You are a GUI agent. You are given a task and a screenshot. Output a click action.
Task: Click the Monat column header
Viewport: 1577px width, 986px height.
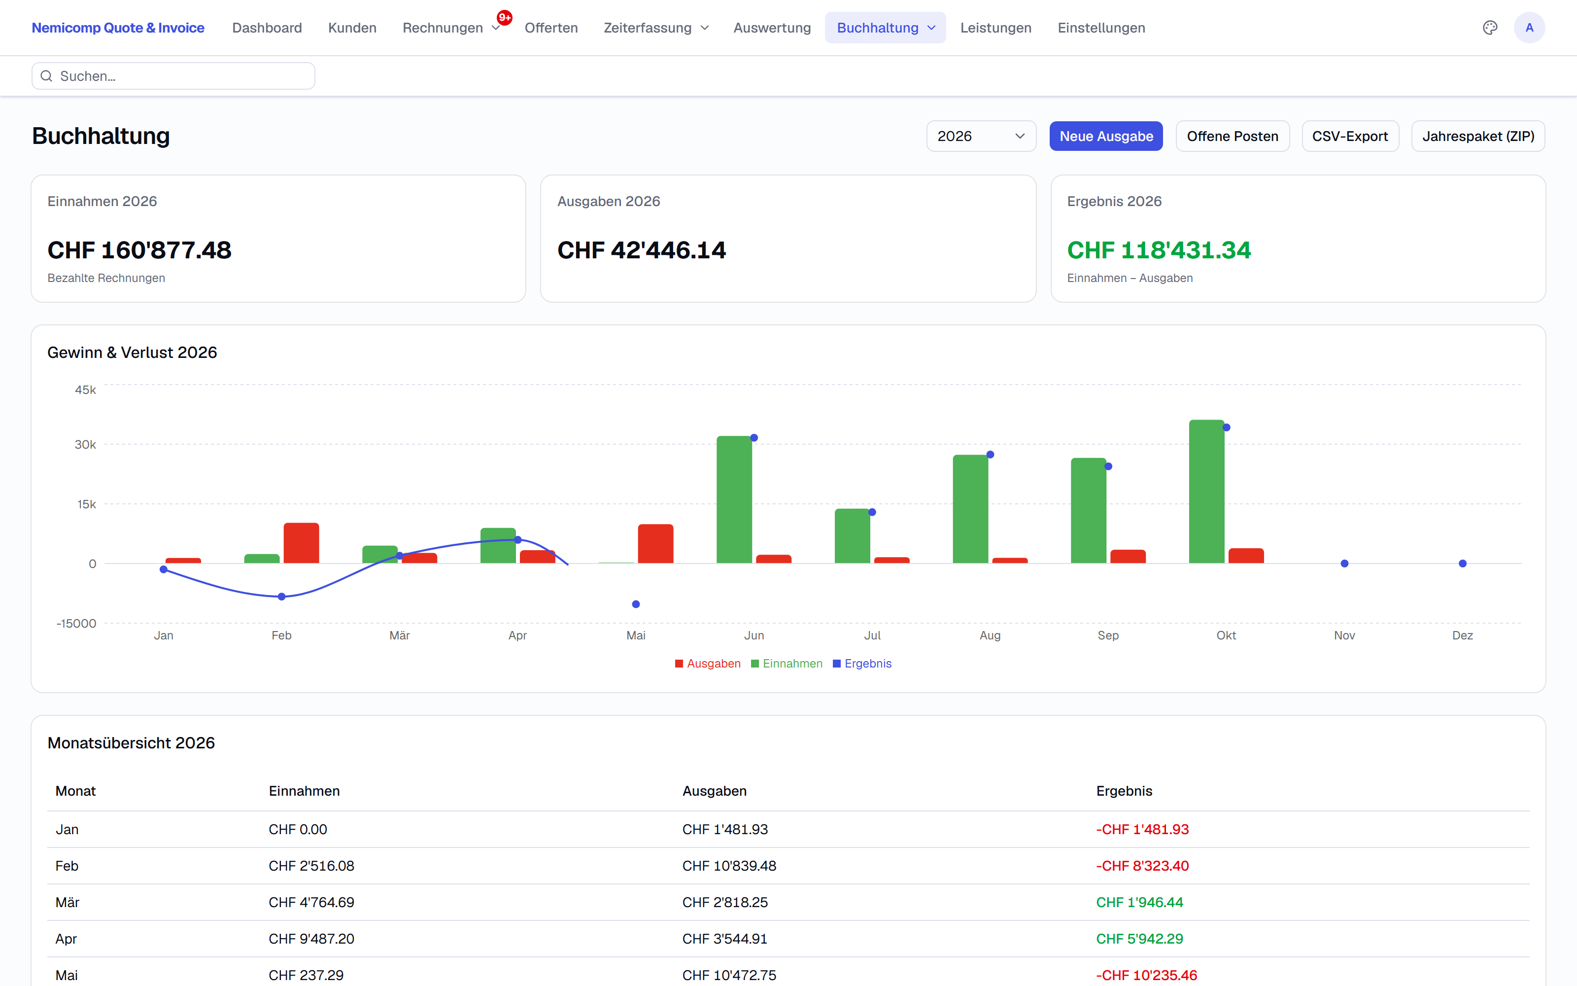click(x=75, y=791)
